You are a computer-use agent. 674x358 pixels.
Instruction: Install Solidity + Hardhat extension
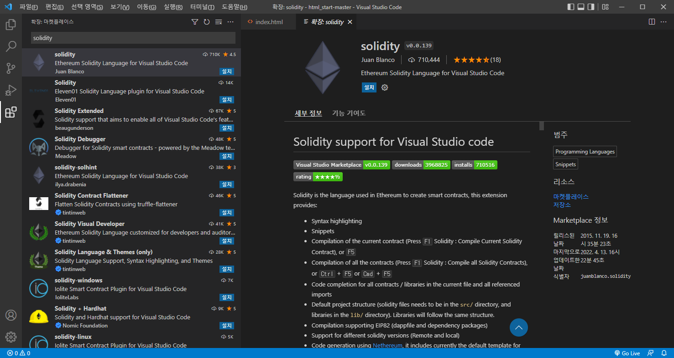click(x=227, y=326)
